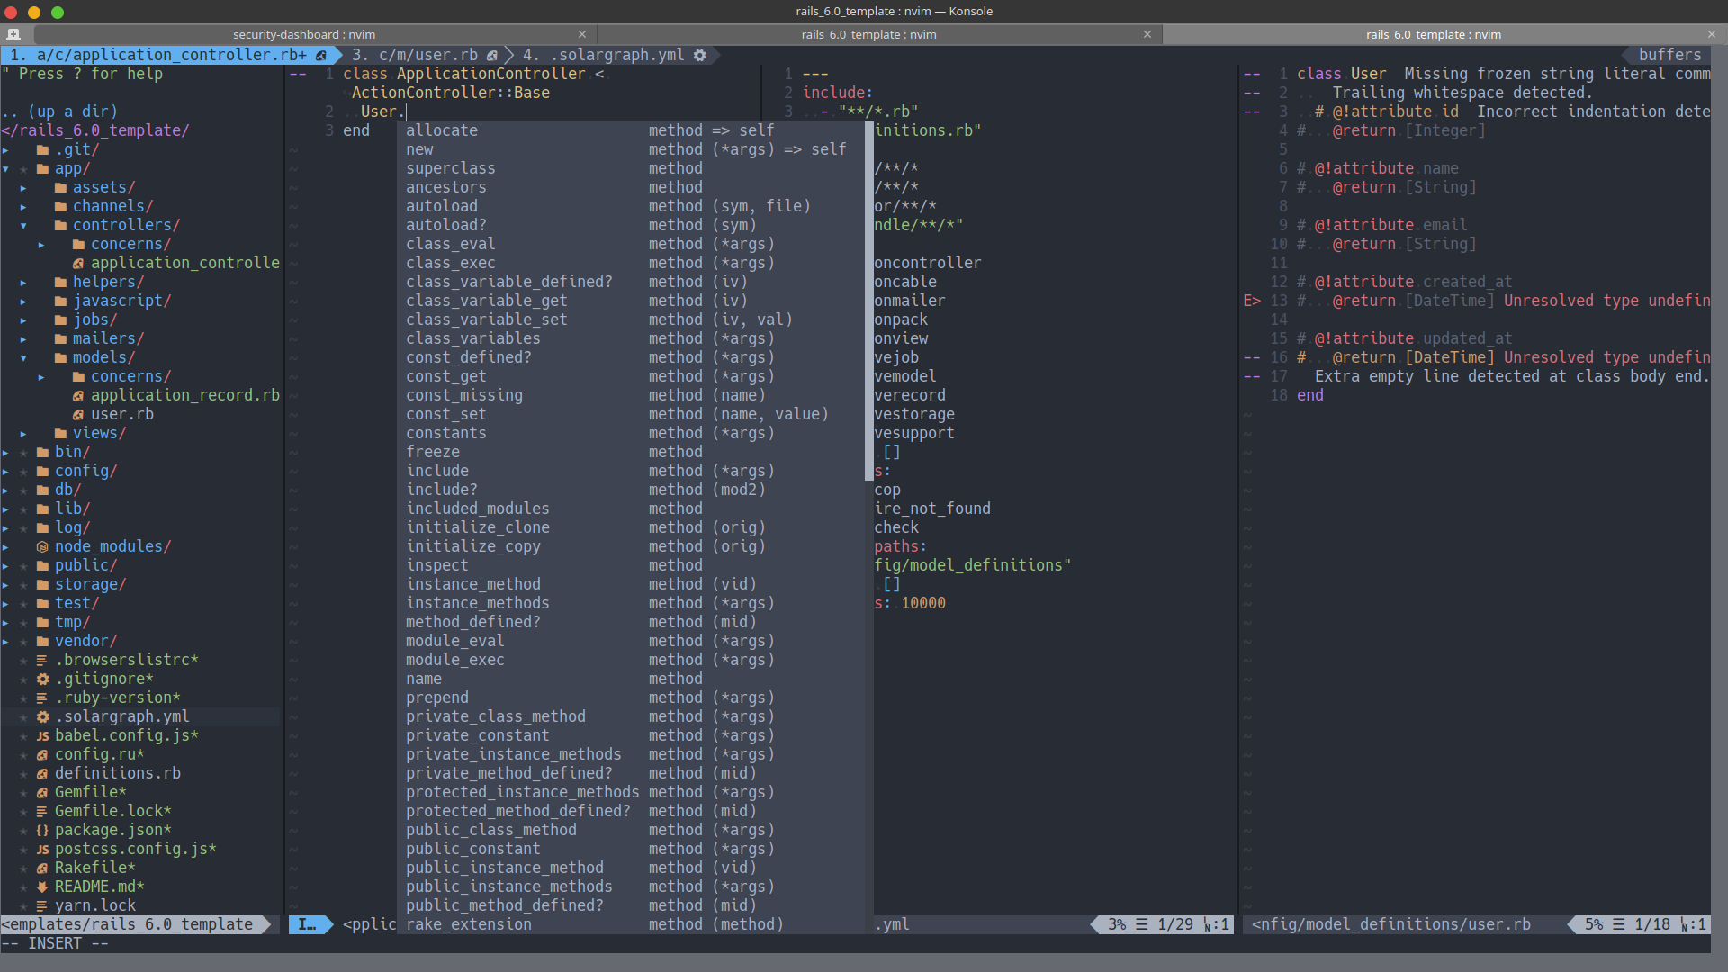
Task: Expand the assets/ folder arrow
Action: click(x=23, y=188)
